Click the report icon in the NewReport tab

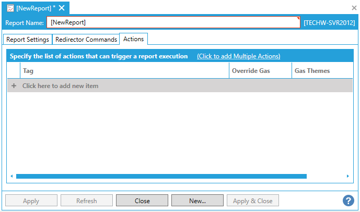point(10,8)
